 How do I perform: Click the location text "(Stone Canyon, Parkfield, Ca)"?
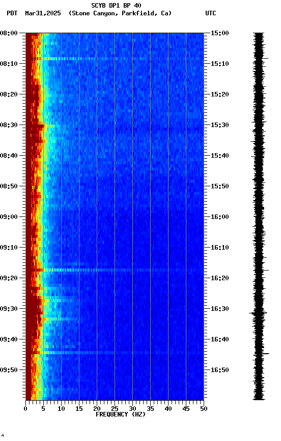120,13
